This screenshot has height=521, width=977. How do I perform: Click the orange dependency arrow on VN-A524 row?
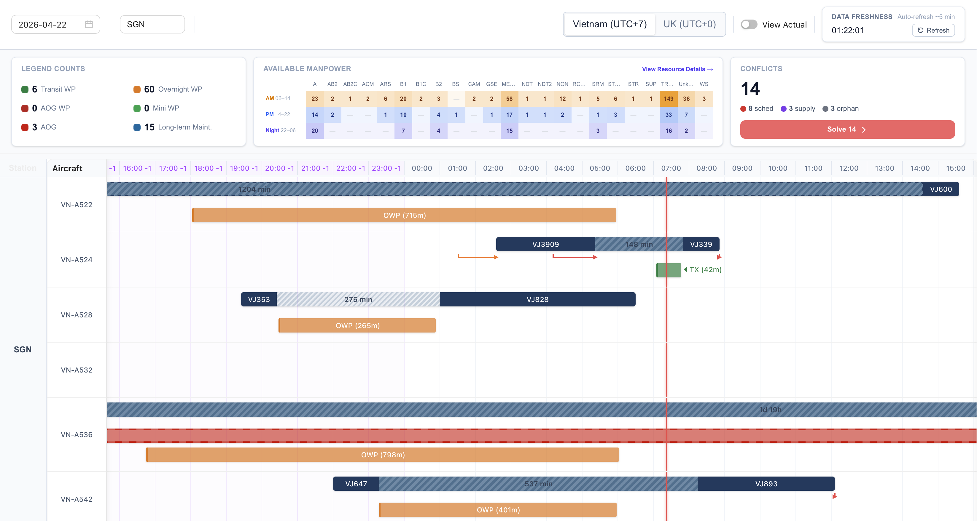click(478, 257)
